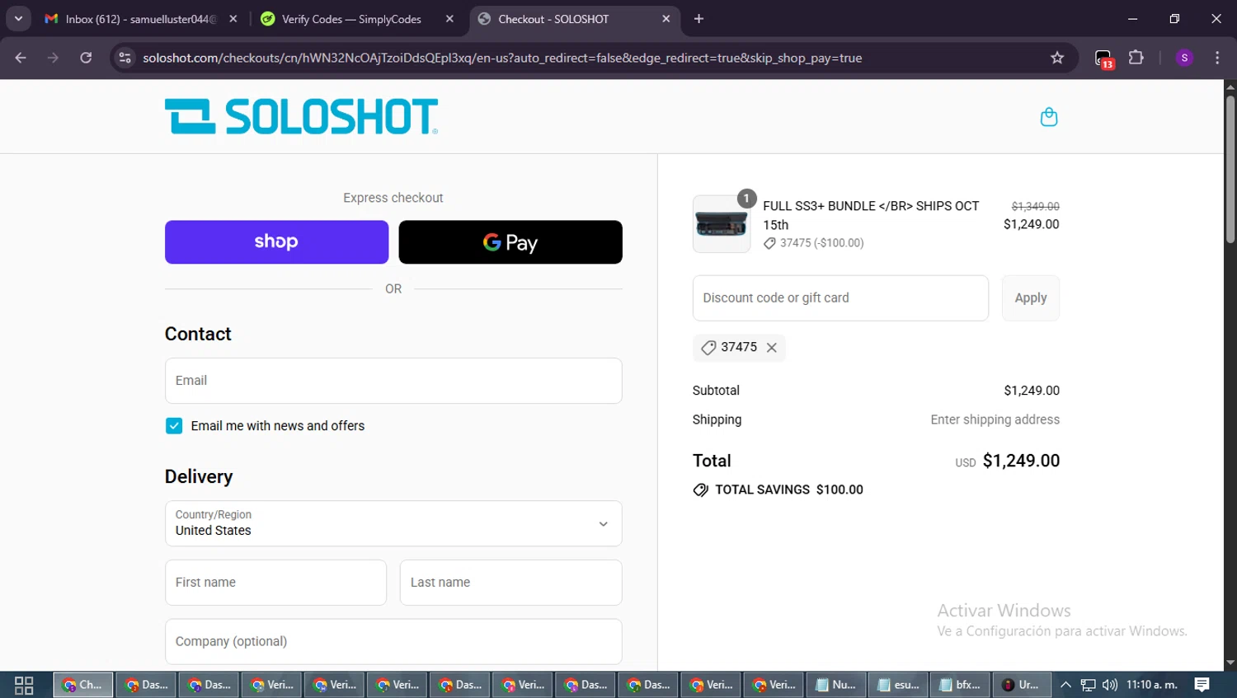This screenshot has width=1237, height=698.
Task: Click the 'Enter shipping address' text
Action: [x=995, y=419]
